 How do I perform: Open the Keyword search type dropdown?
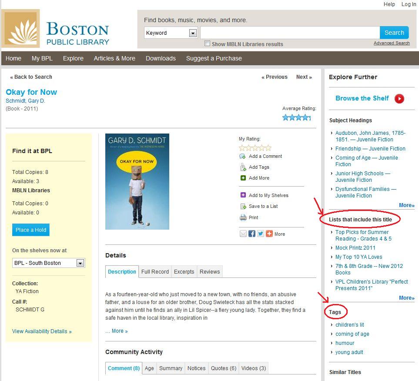(x=171, y=33)
